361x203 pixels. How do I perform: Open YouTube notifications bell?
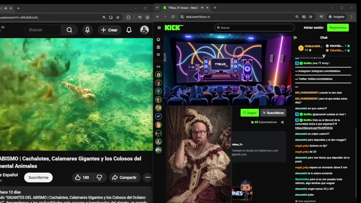129,30
